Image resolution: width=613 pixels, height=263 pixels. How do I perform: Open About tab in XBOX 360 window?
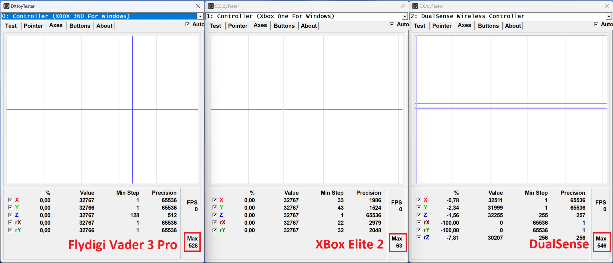pos(104,26)
